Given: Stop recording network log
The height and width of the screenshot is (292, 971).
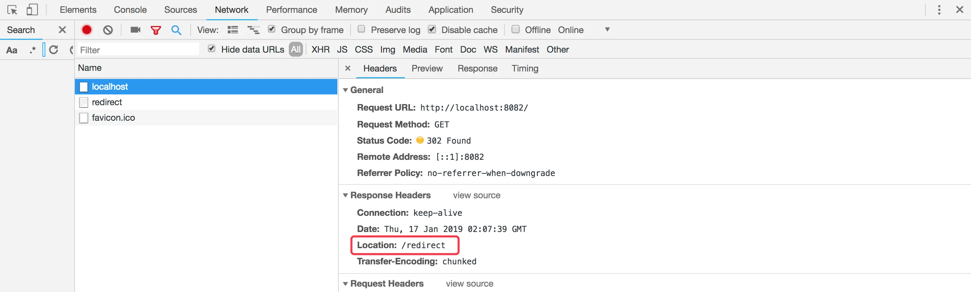Looking at the screenshot, I should tap(87, 30).
